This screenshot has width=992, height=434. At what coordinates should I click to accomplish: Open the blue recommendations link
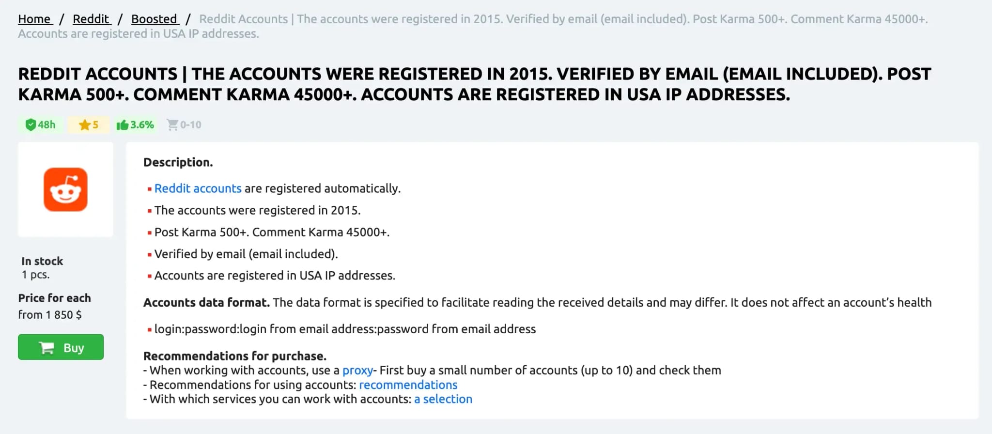click(408, 385)
